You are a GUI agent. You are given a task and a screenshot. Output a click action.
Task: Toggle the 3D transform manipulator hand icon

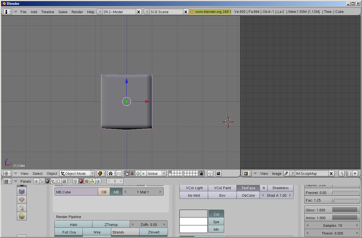127,173
